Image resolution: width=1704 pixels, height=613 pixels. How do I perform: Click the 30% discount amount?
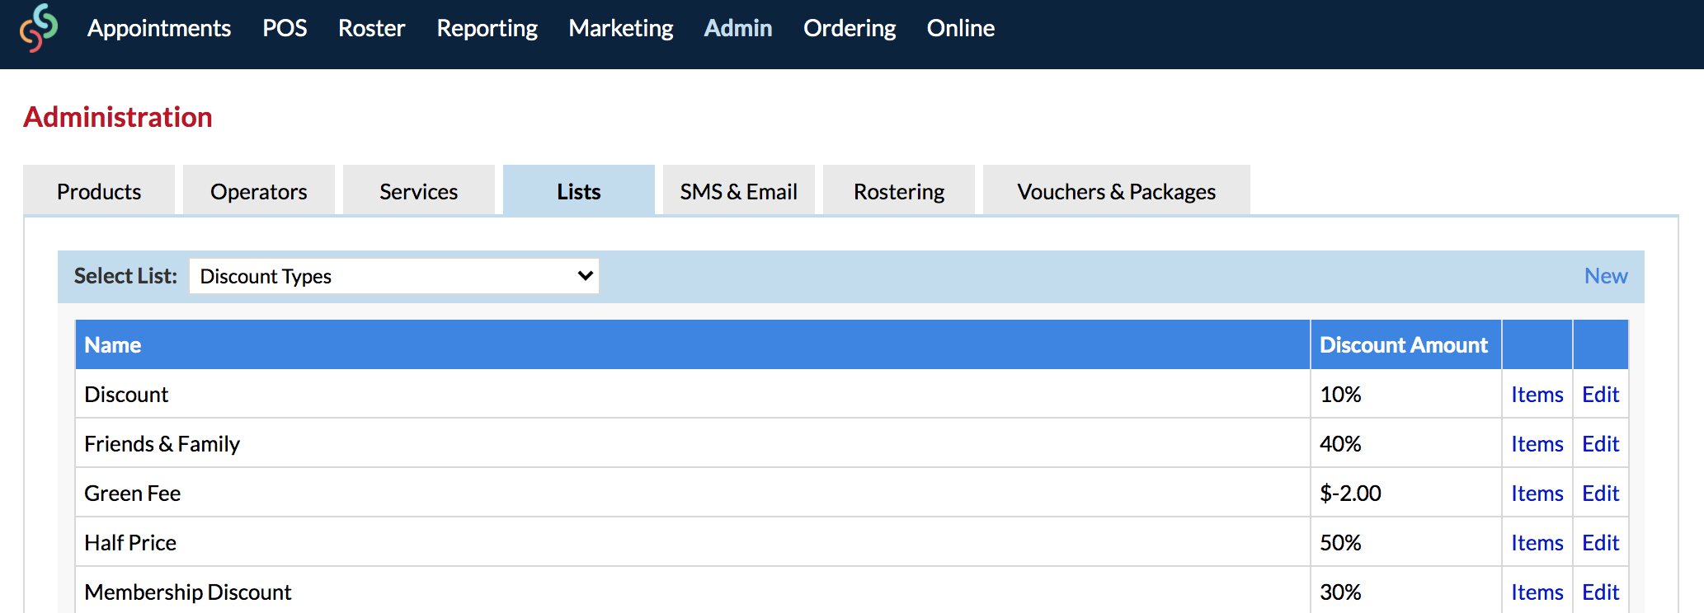point(1340,592)
